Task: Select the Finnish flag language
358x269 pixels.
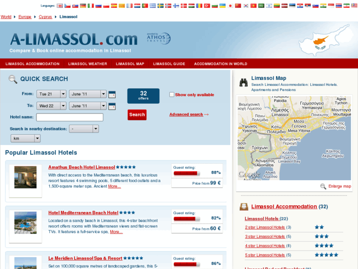Action: 176,6
